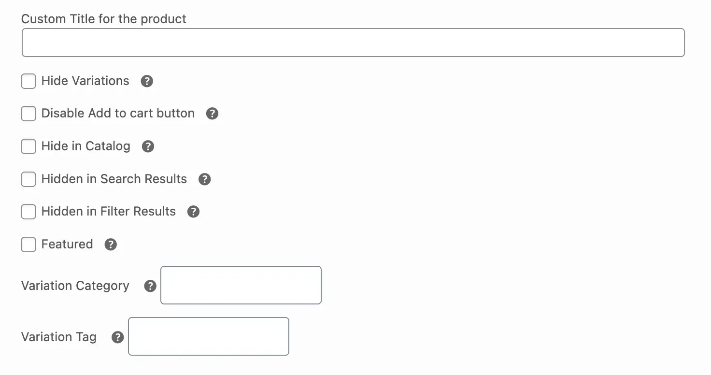
Task: Tick the Disable Add to cart button checkbox
Action: pos(28,114)
